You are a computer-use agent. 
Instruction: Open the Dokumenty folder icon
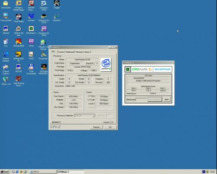tap(6, 5)
